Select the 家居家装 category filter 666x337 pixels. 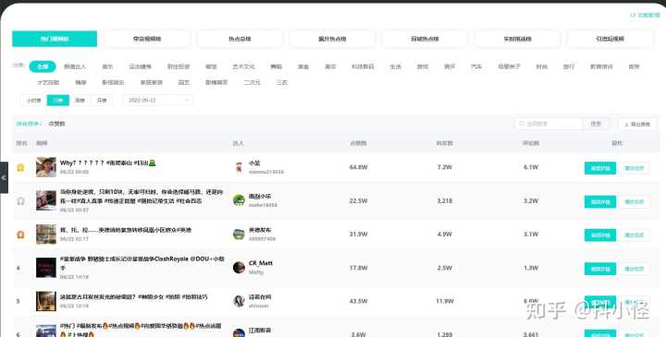[152, 82]
